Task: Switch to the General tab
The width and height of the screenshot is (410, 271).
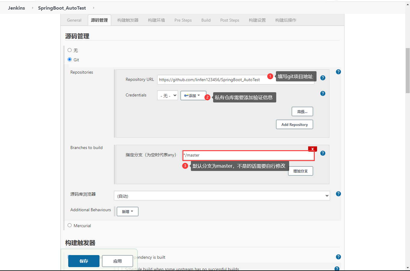Action: pos(74,20)
